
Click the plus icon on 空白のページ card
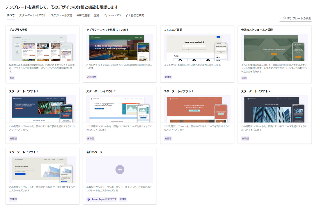[120, 169]
